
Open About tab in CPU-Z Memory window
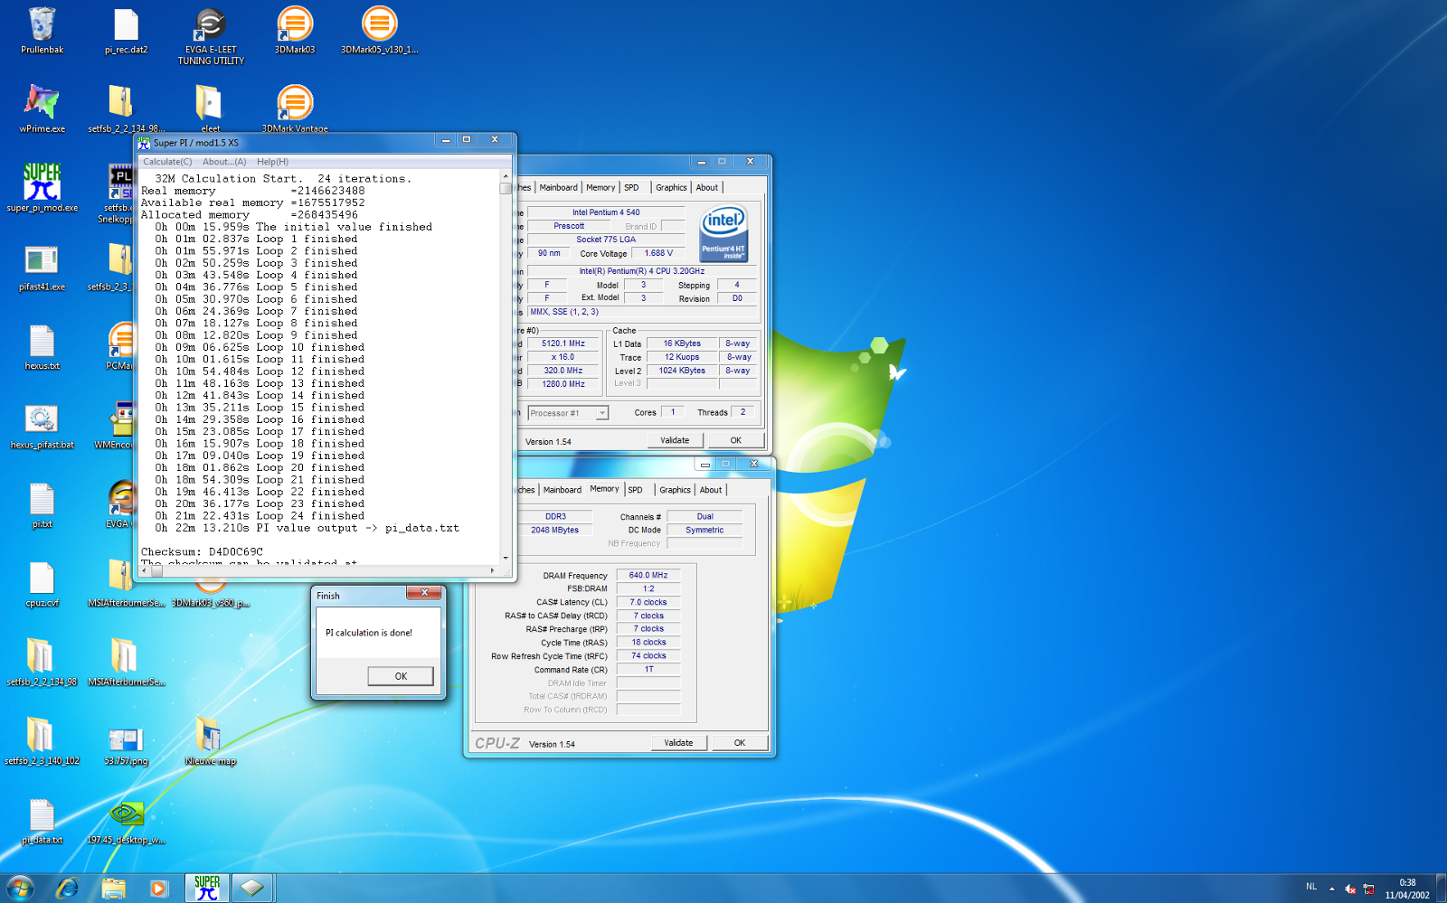pos(711,490)
